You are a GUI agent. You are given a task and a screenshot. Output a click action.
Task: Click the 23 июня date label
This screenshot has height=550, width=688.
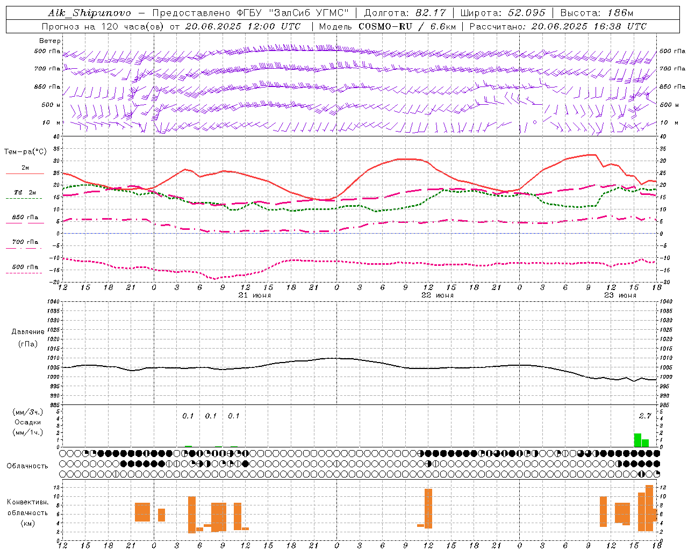coord(620,295)
